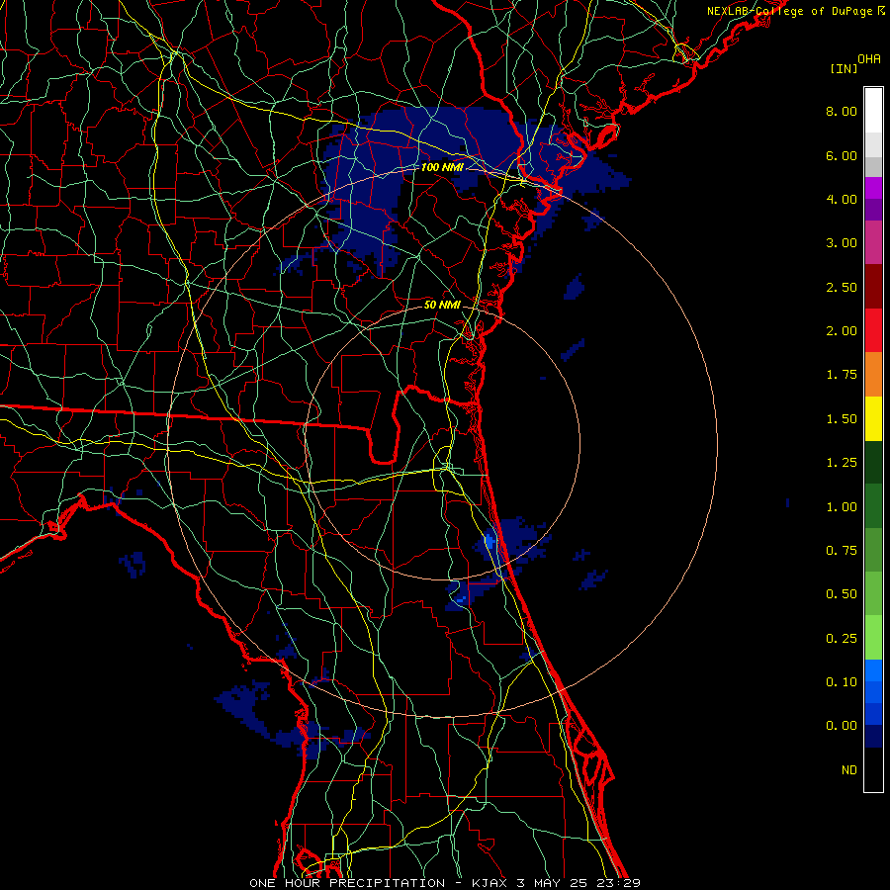Click the orange legend color swatch
890x890 pixels.
(873, 374)
